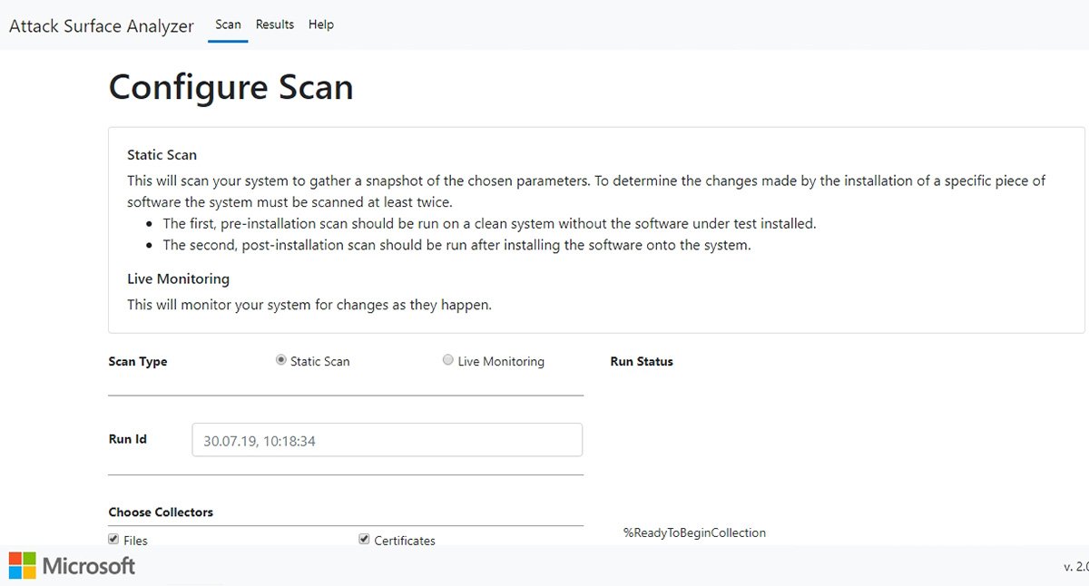Click the Microsoft wordmark link

(88, 566)
